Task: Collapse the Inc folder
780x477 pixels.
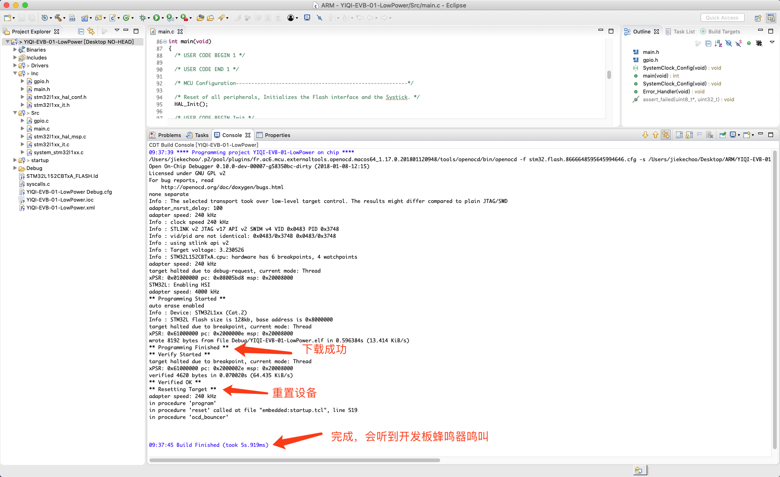Action: click(x=15, y=73)
